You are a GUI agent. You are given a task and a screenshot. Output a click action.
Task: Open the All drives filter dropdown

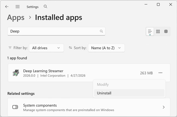[46, 48]
